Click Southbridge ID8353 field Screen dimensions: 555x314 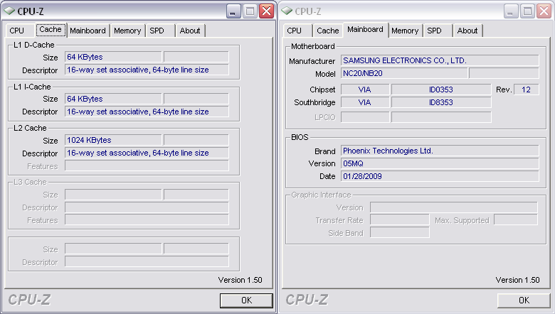(441, 102)
